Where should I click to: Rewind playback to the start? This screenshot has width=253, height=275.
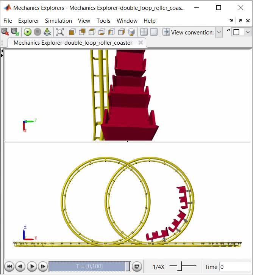(9, 266)
